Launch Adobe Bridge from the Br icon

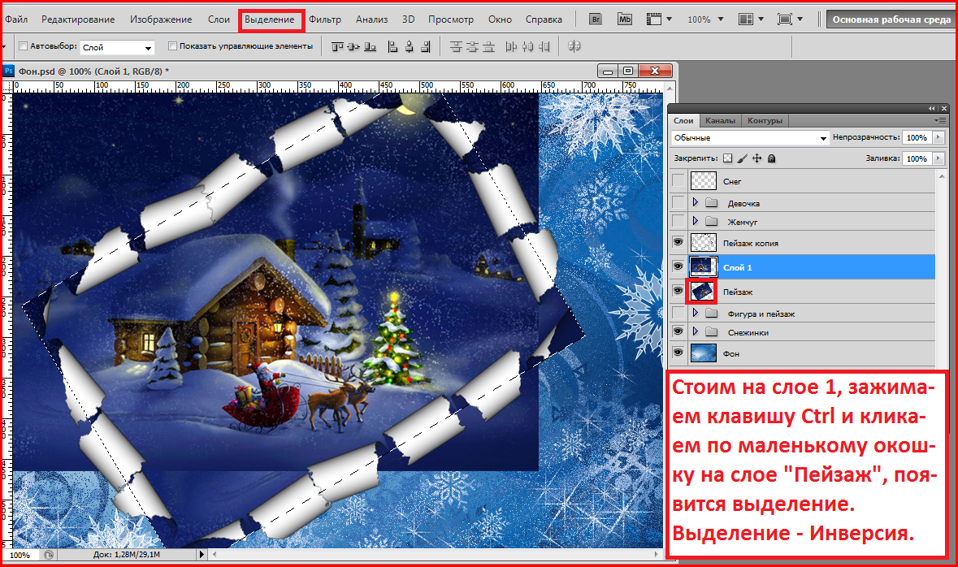(595, 19)
